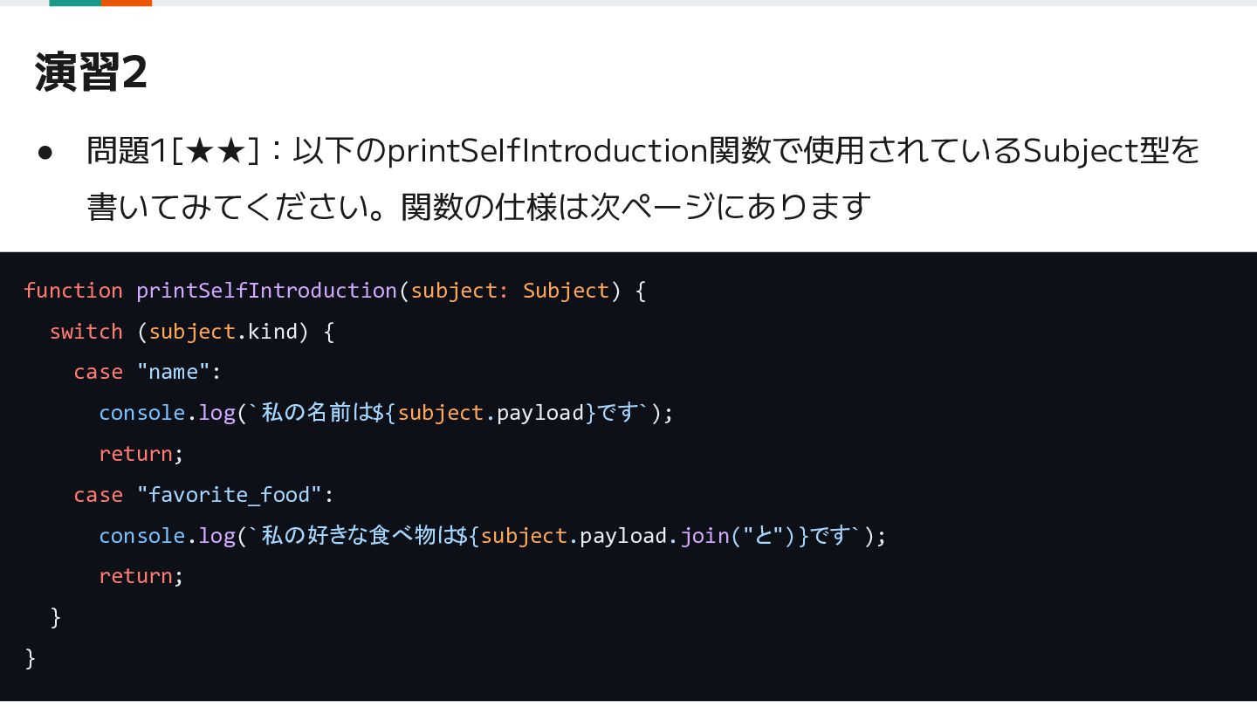
Task: Click the 演習2 slide title
Action: pyautogui.click(x=91, y=72)
